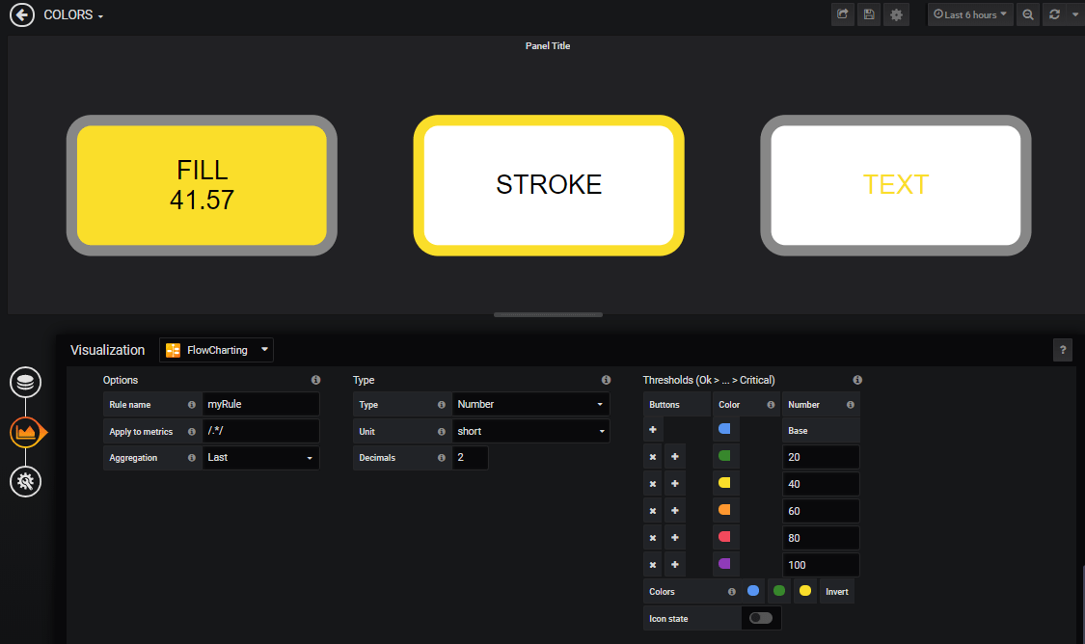Save the dashboard with the disk icon

[x=868, y=14]
